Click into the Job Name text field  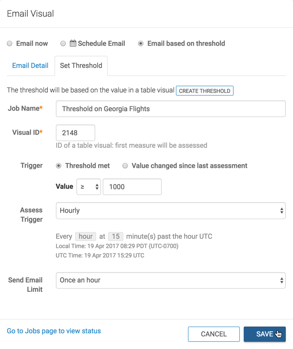click(170, 109)
